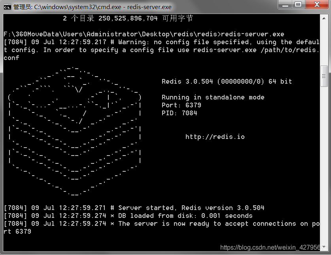331x255 pixels.
Task: Close the redis-server cmd window
Action: (x=317, y=5)
